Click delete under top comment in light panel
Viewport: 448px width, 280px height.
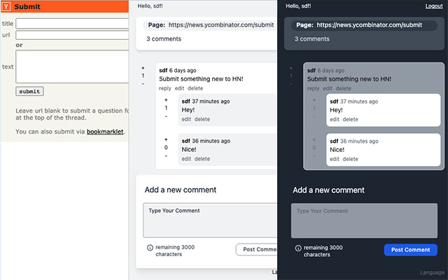[x=195, y=88]
